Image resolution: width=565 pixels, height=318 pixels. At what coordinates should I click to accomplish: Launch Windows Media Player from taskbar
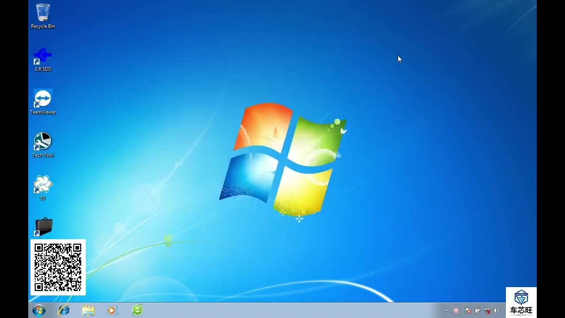pos(112,310)
